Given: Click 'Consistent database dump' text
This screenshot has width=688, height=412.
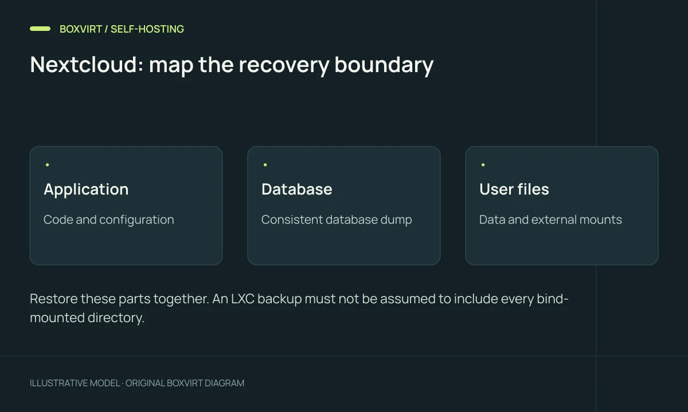Looking at the screenshot, I should 337,220.
